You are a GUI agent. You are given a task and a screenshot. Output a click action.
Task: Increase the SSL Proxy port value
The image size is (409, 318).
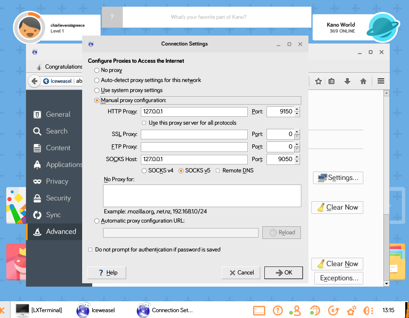(x=297, y=132)
